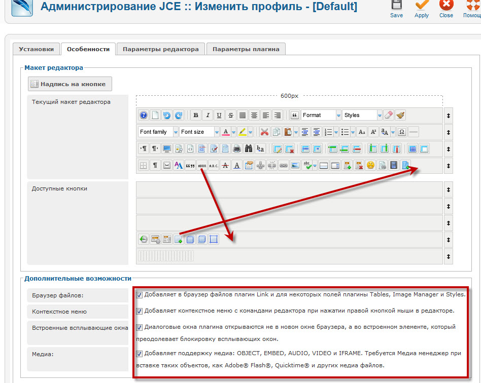Select the Underline toolbar icon
Viewport: 481px width, 383px height.
[219, 115]
